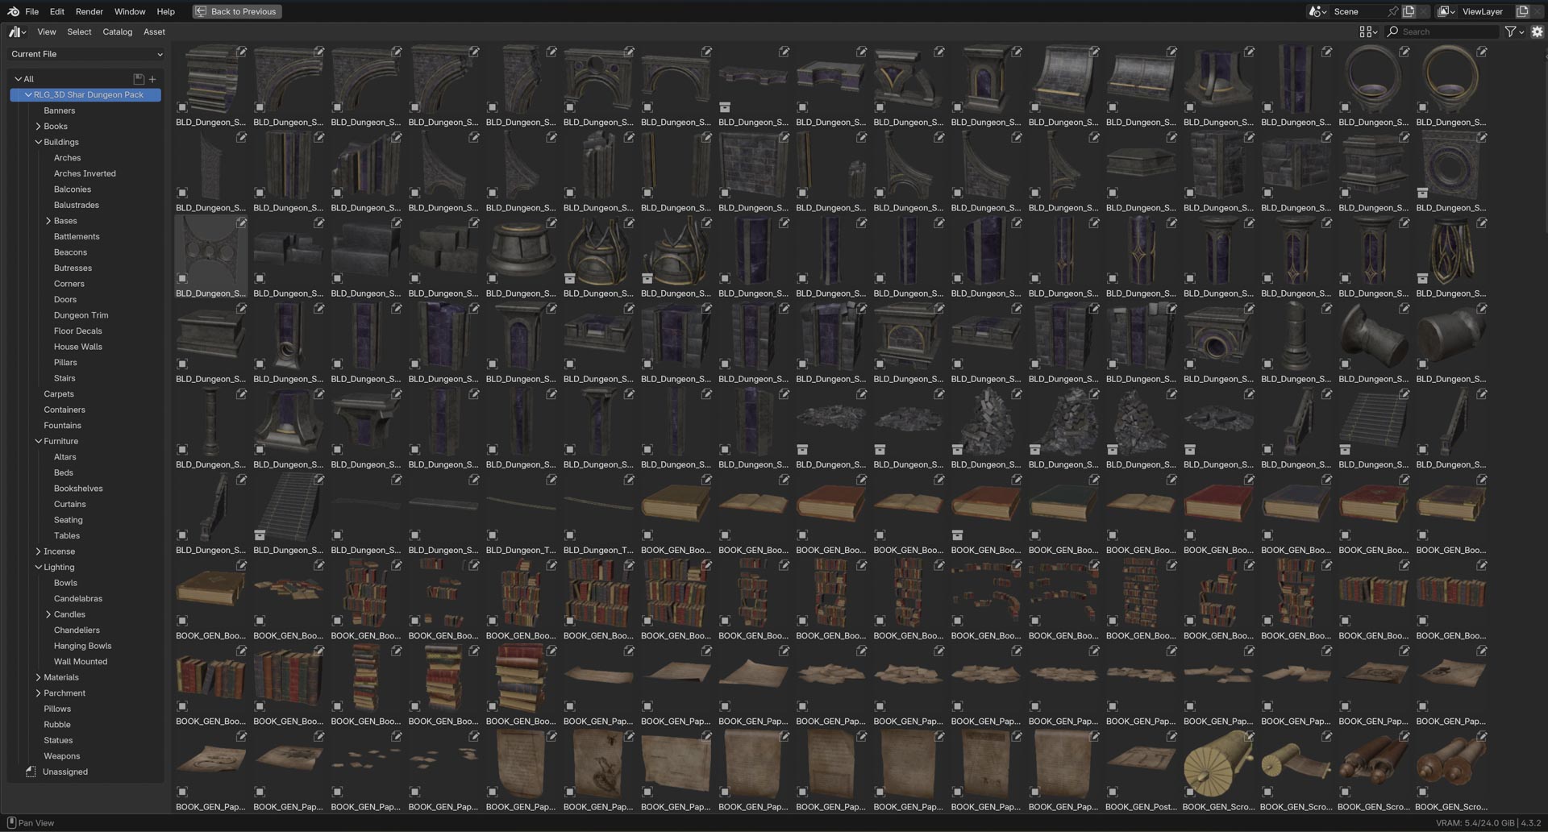Expand the Bases catalog
The height and width of the screenshot is (832, 1548).
[48, 221]
